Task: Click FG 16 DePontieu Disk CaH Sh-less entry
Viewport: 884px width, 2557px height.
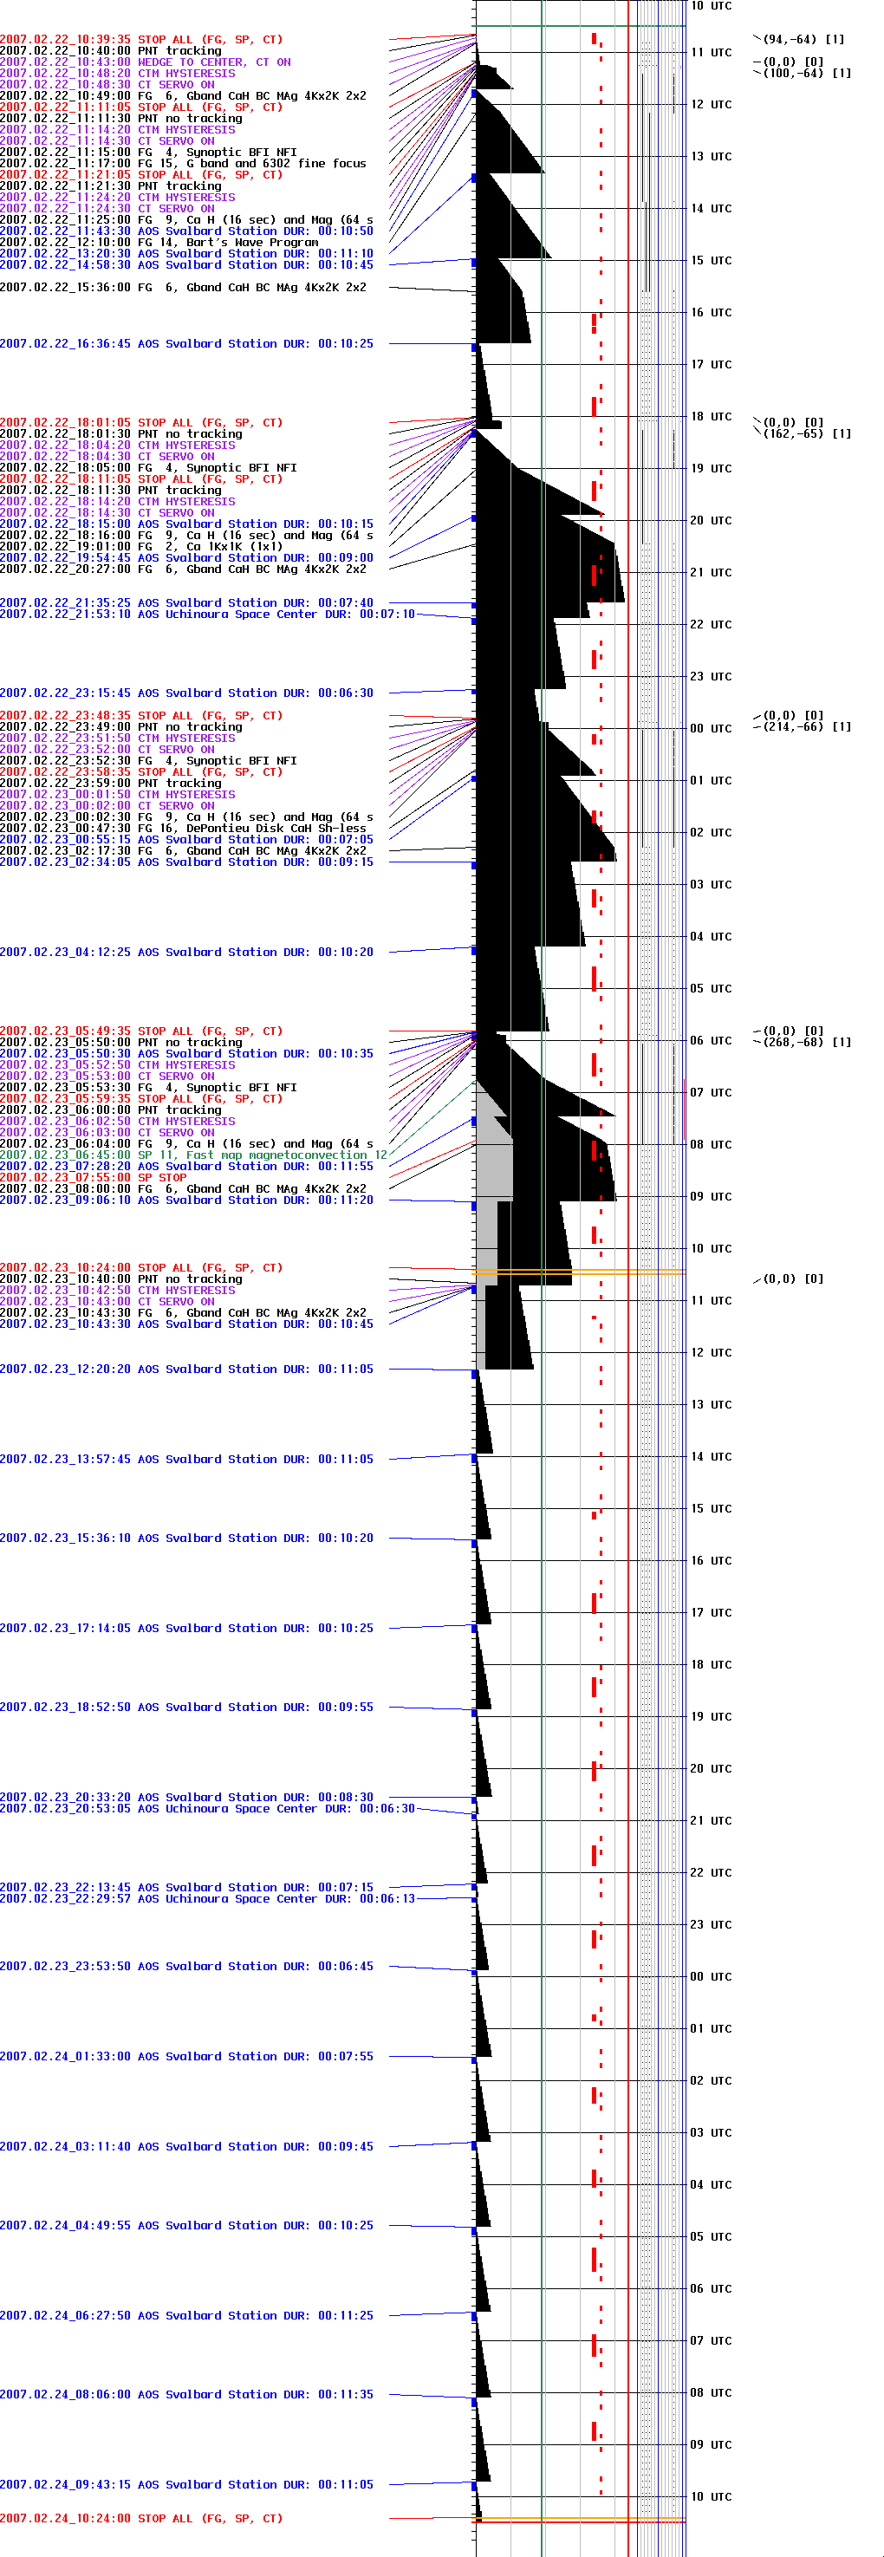Action: [x=183, y=828]
